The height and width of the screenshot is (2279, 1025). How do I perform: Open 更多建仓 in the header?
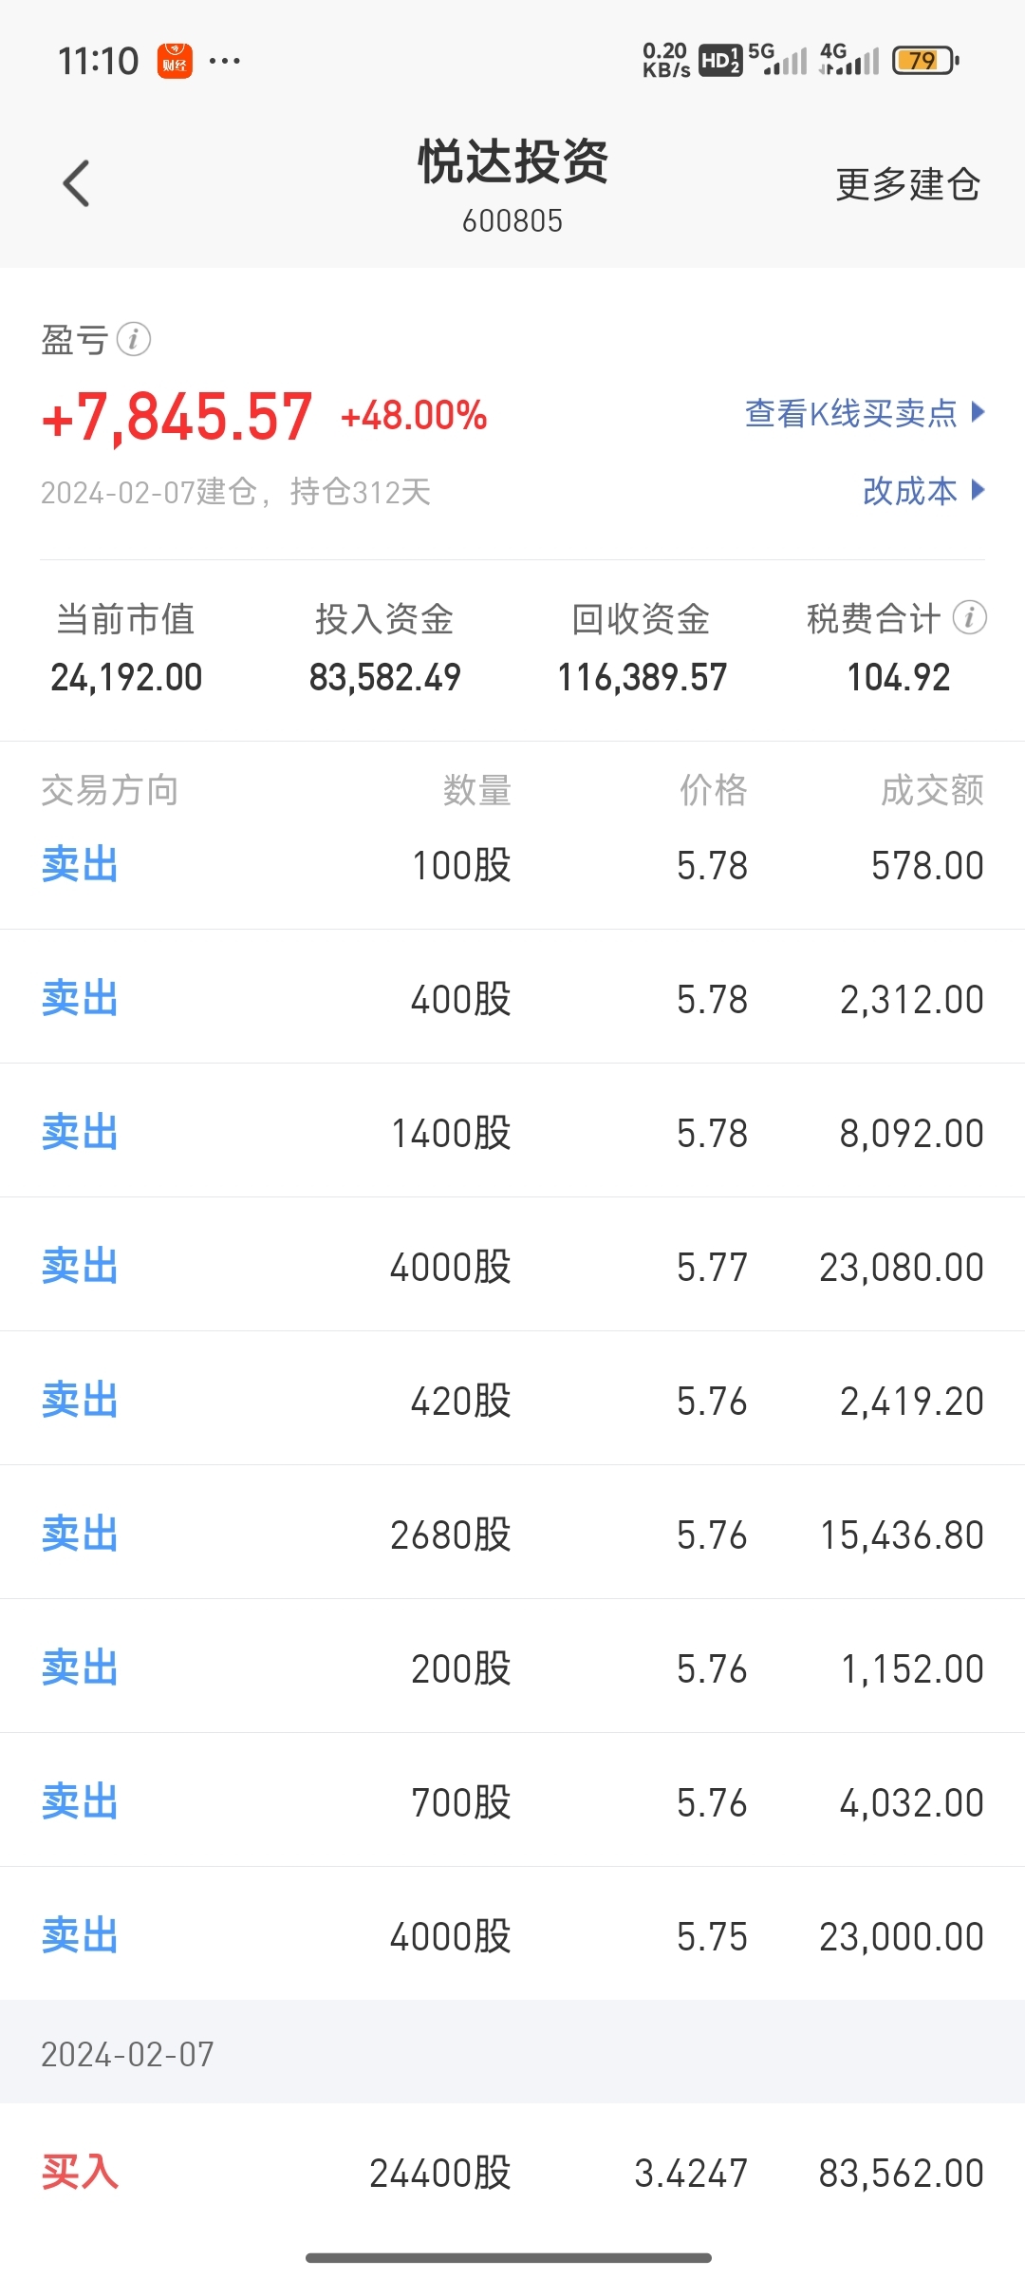pos(907,184)
